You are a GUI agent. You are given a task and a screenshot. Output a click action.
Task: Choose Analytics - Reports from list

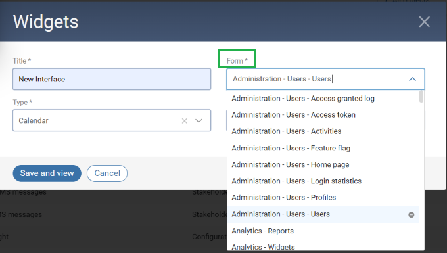(323, 231)
